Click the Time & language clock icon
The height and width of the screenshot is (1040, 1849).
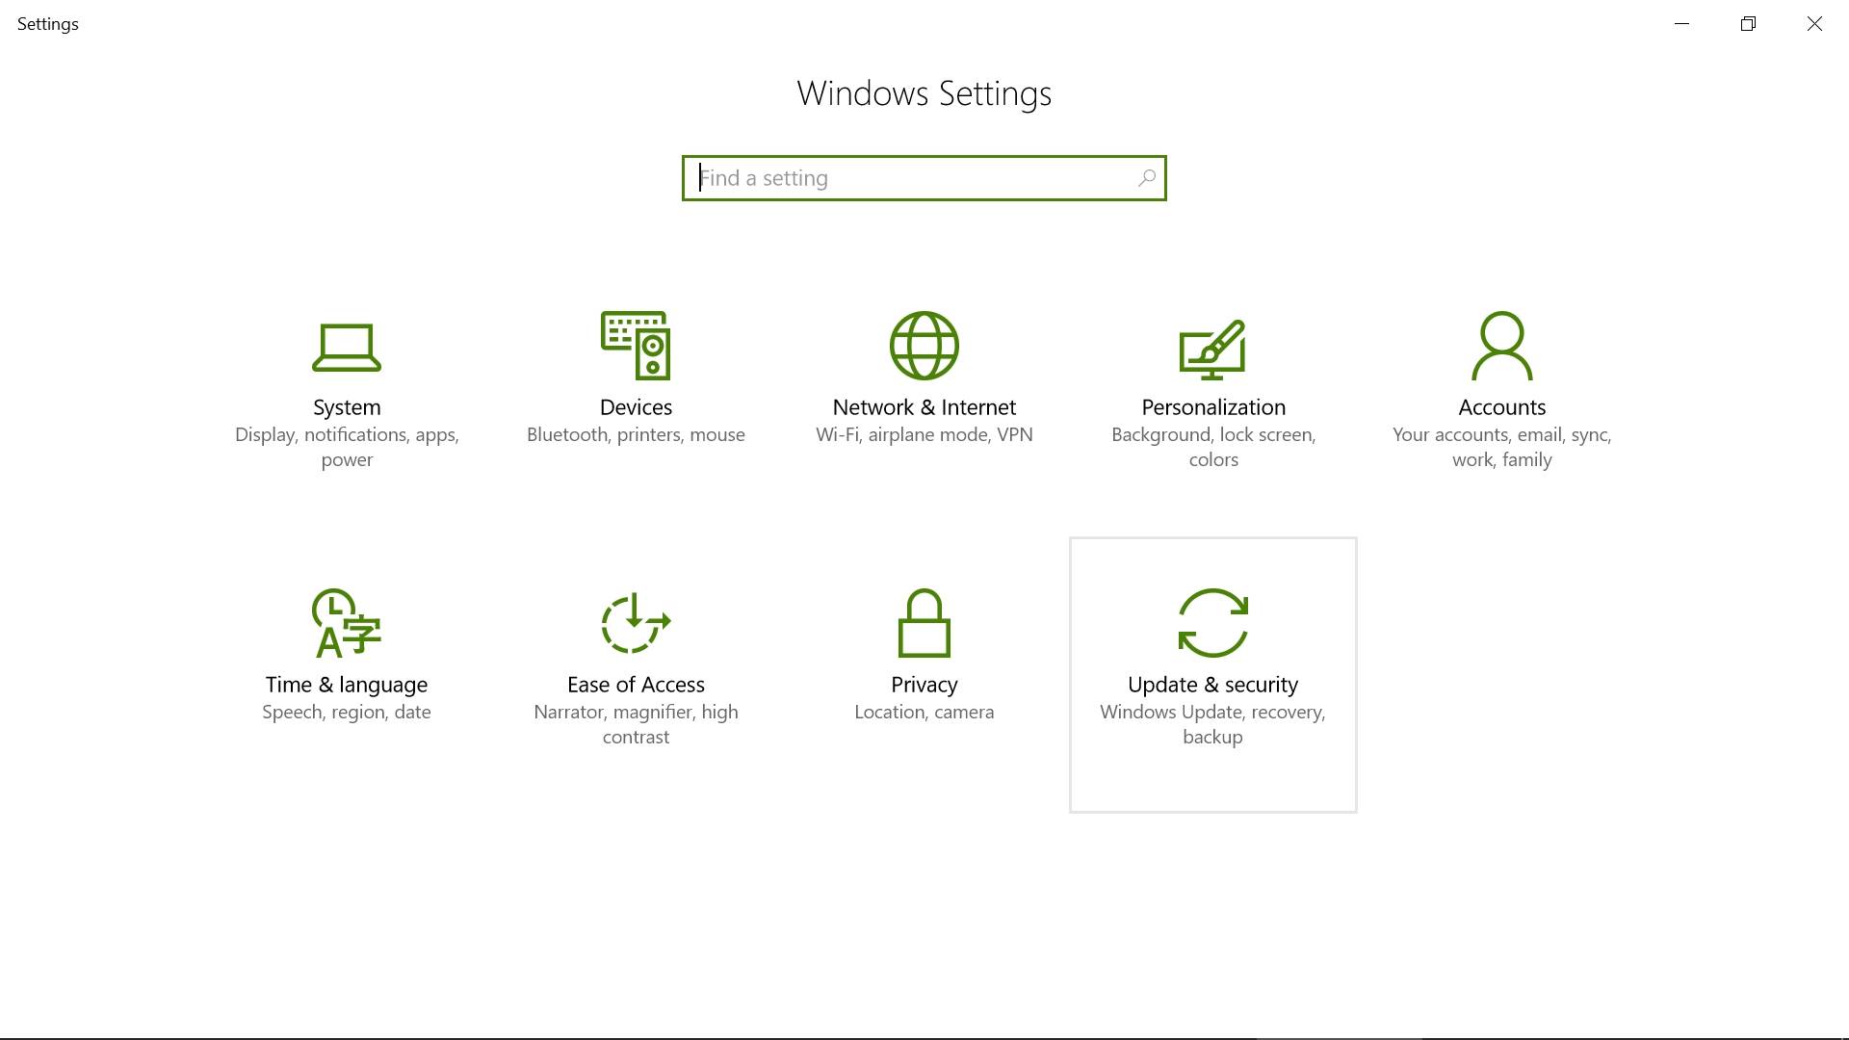point(347,623)
